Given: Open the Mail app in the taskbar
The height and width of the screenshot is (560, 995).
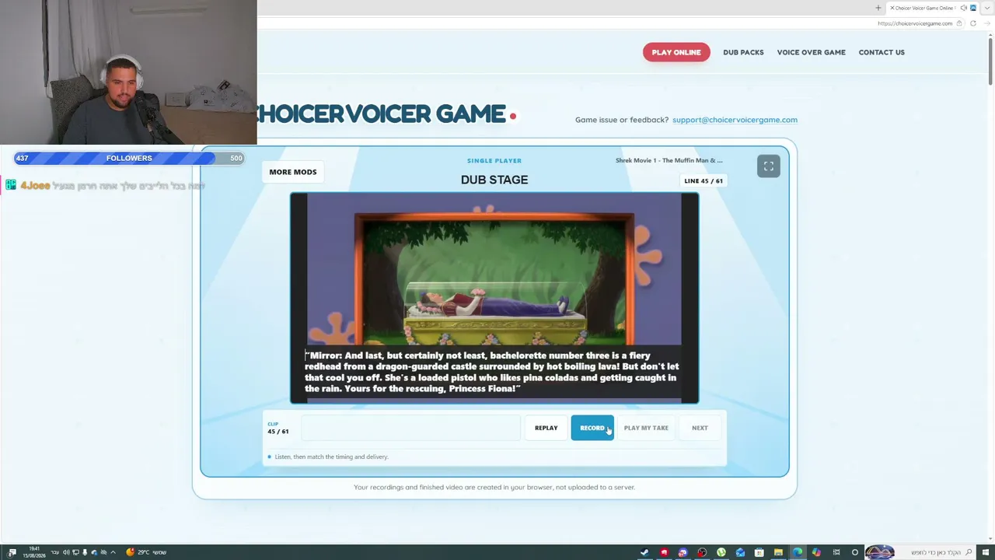Looking at the screenshot, I should click(740, 552).
